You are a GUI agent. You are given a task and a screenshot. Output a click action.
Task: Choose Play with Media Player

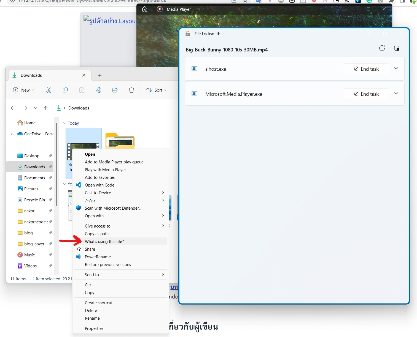point(120,170)
